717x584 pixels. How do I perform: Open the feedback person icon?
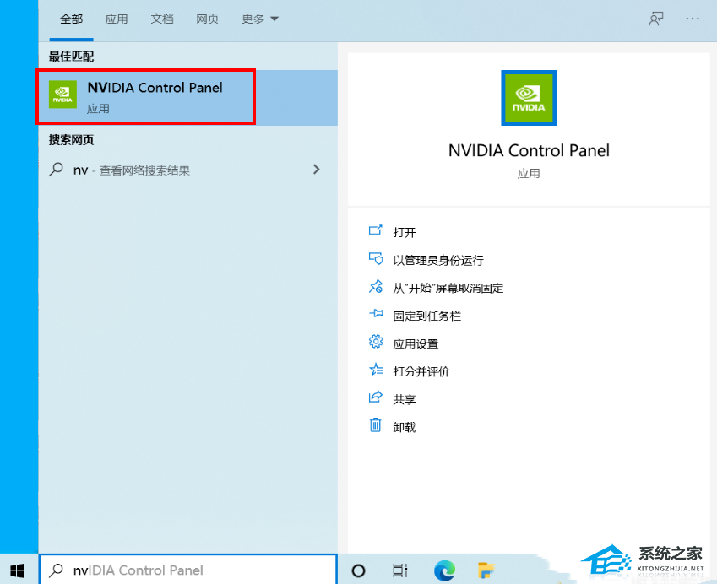point(656,19)
